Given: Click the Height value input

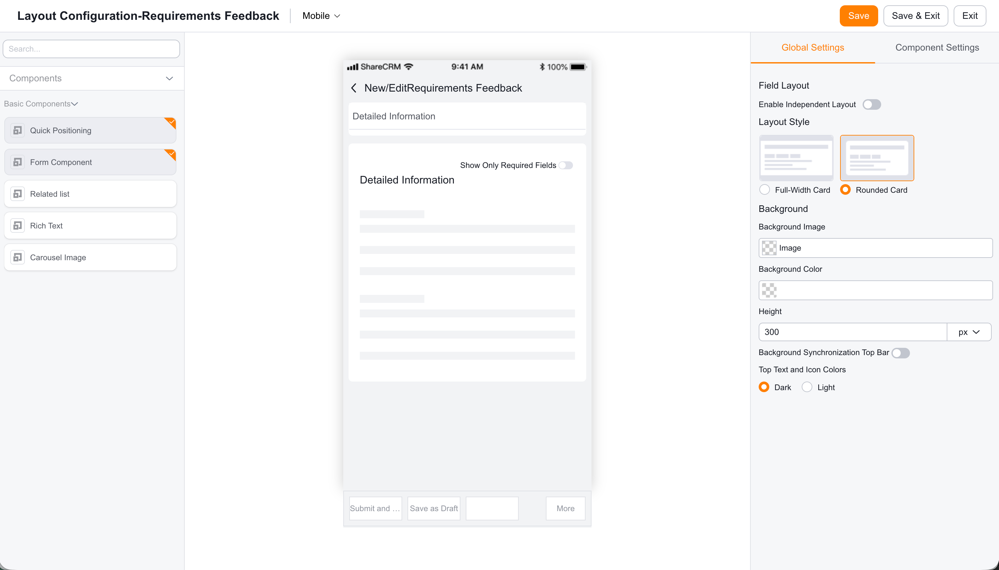Looking at the screenshot, I should (852, 332).
